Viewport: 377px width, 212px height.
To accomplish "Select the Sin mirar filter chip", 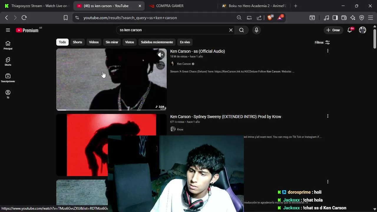I will pyautogui.click(x=112, y=42).
